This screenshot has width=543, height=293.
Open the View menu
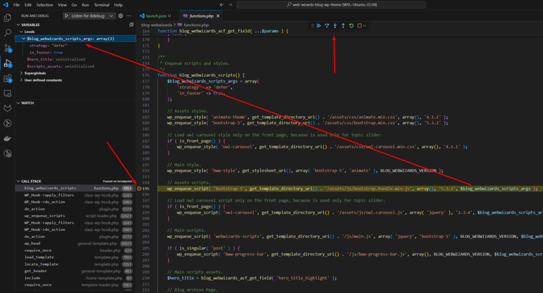[x=62, y=5]
